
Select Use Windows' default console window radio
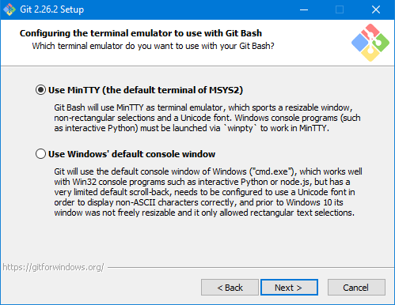[x=40, y=154]
